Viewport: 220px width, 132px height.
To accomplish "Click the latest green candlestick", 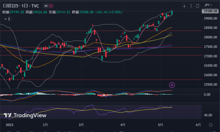I will point(172,12).
